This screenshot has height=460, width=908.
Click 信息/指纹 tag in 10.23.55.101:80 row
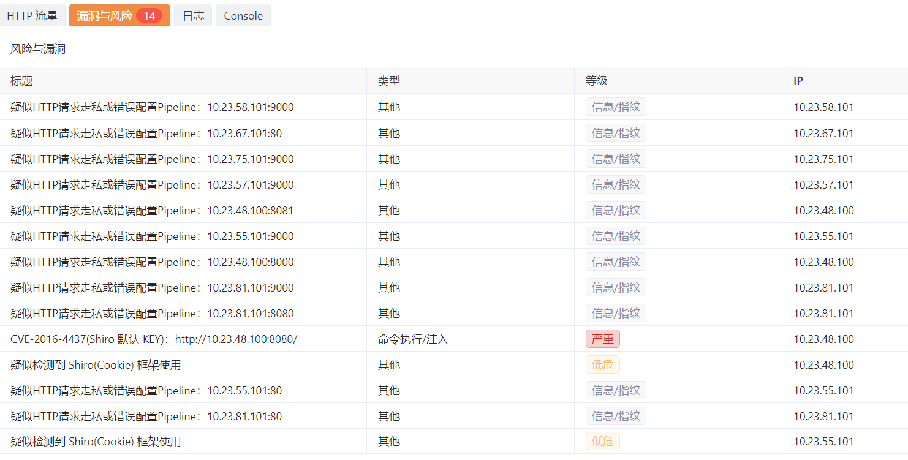coord(616,390)
